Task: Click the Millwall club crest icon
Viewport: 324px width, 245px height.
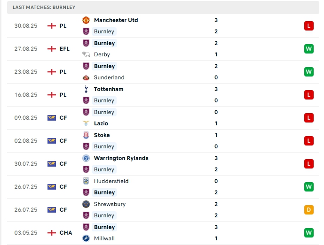Action: coord(86,238)
